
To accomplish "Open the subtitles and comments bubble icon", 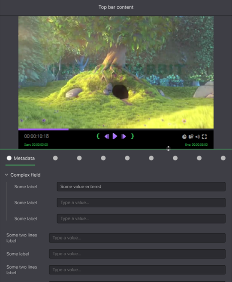I will 191,137.
